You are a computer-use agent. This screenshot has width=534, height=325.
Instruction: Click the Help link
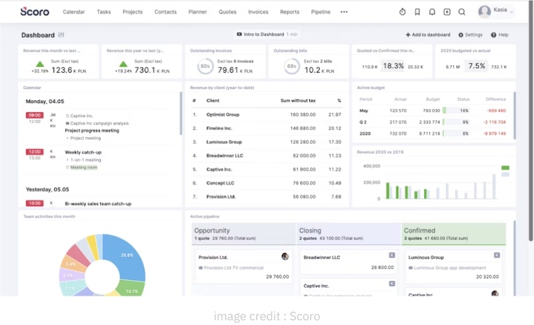pos(499,35)
